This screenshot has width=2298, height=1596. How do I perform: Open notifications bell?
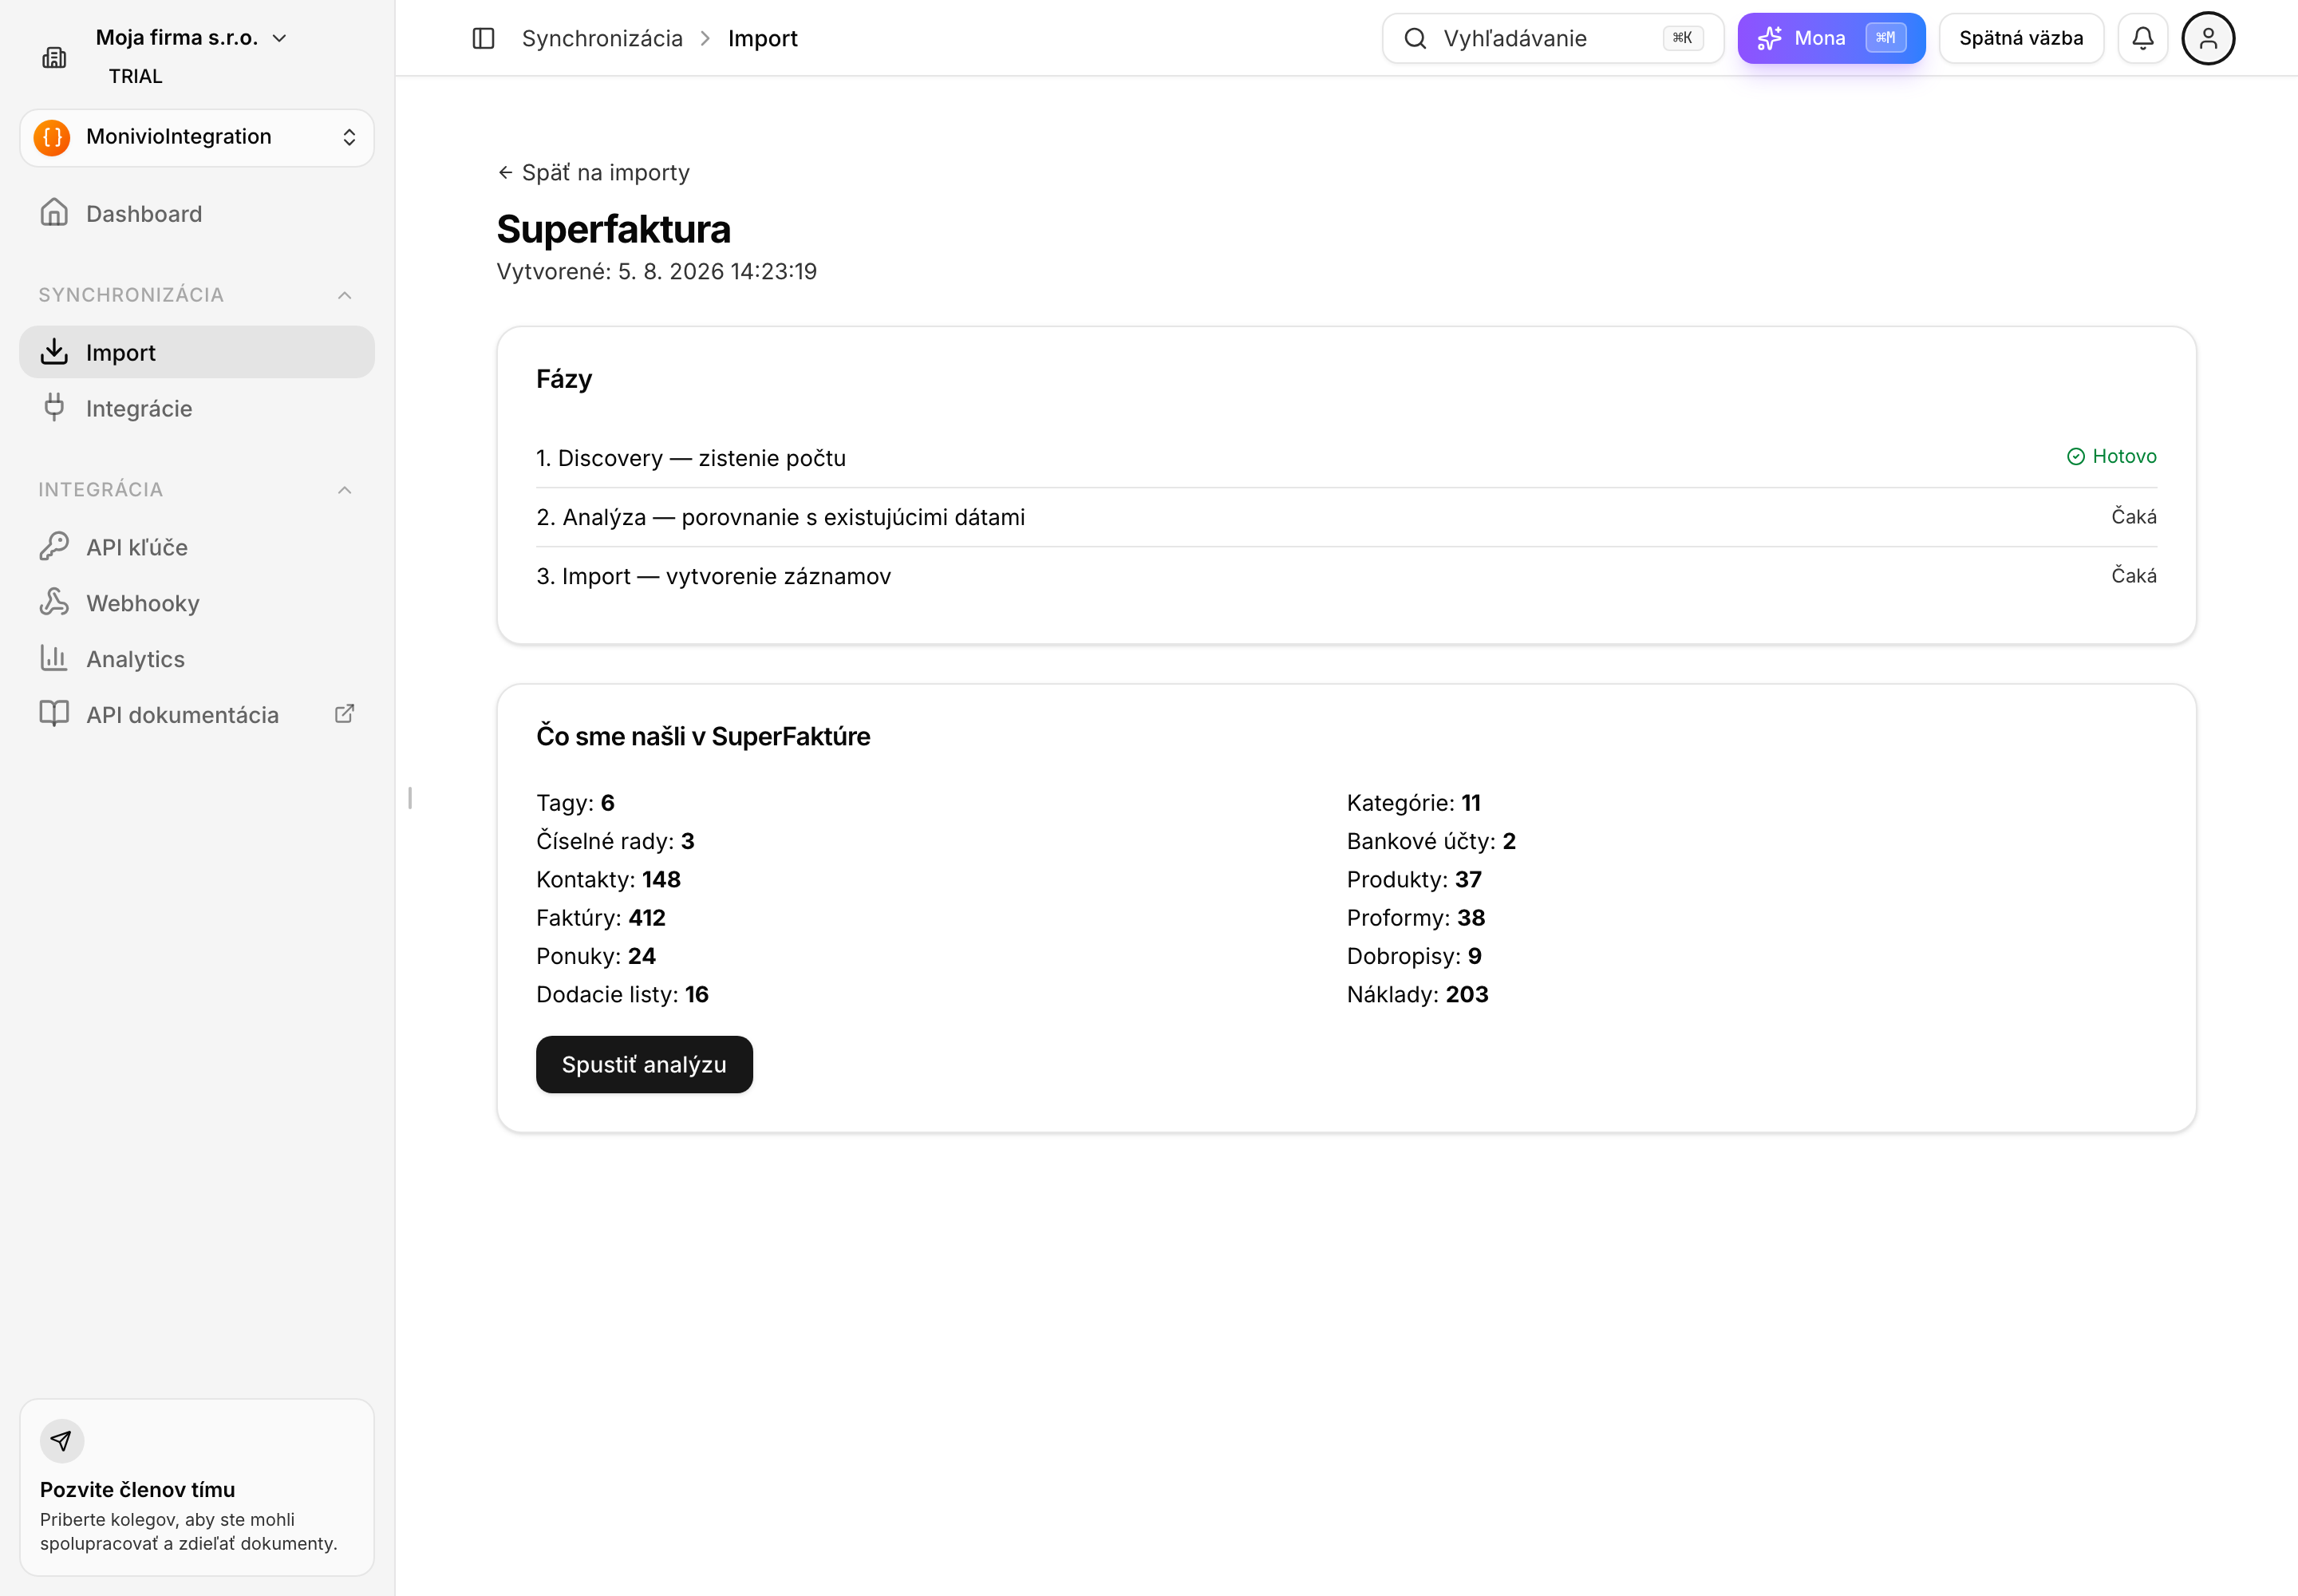pyautogui.click(x=2142, y=38)
